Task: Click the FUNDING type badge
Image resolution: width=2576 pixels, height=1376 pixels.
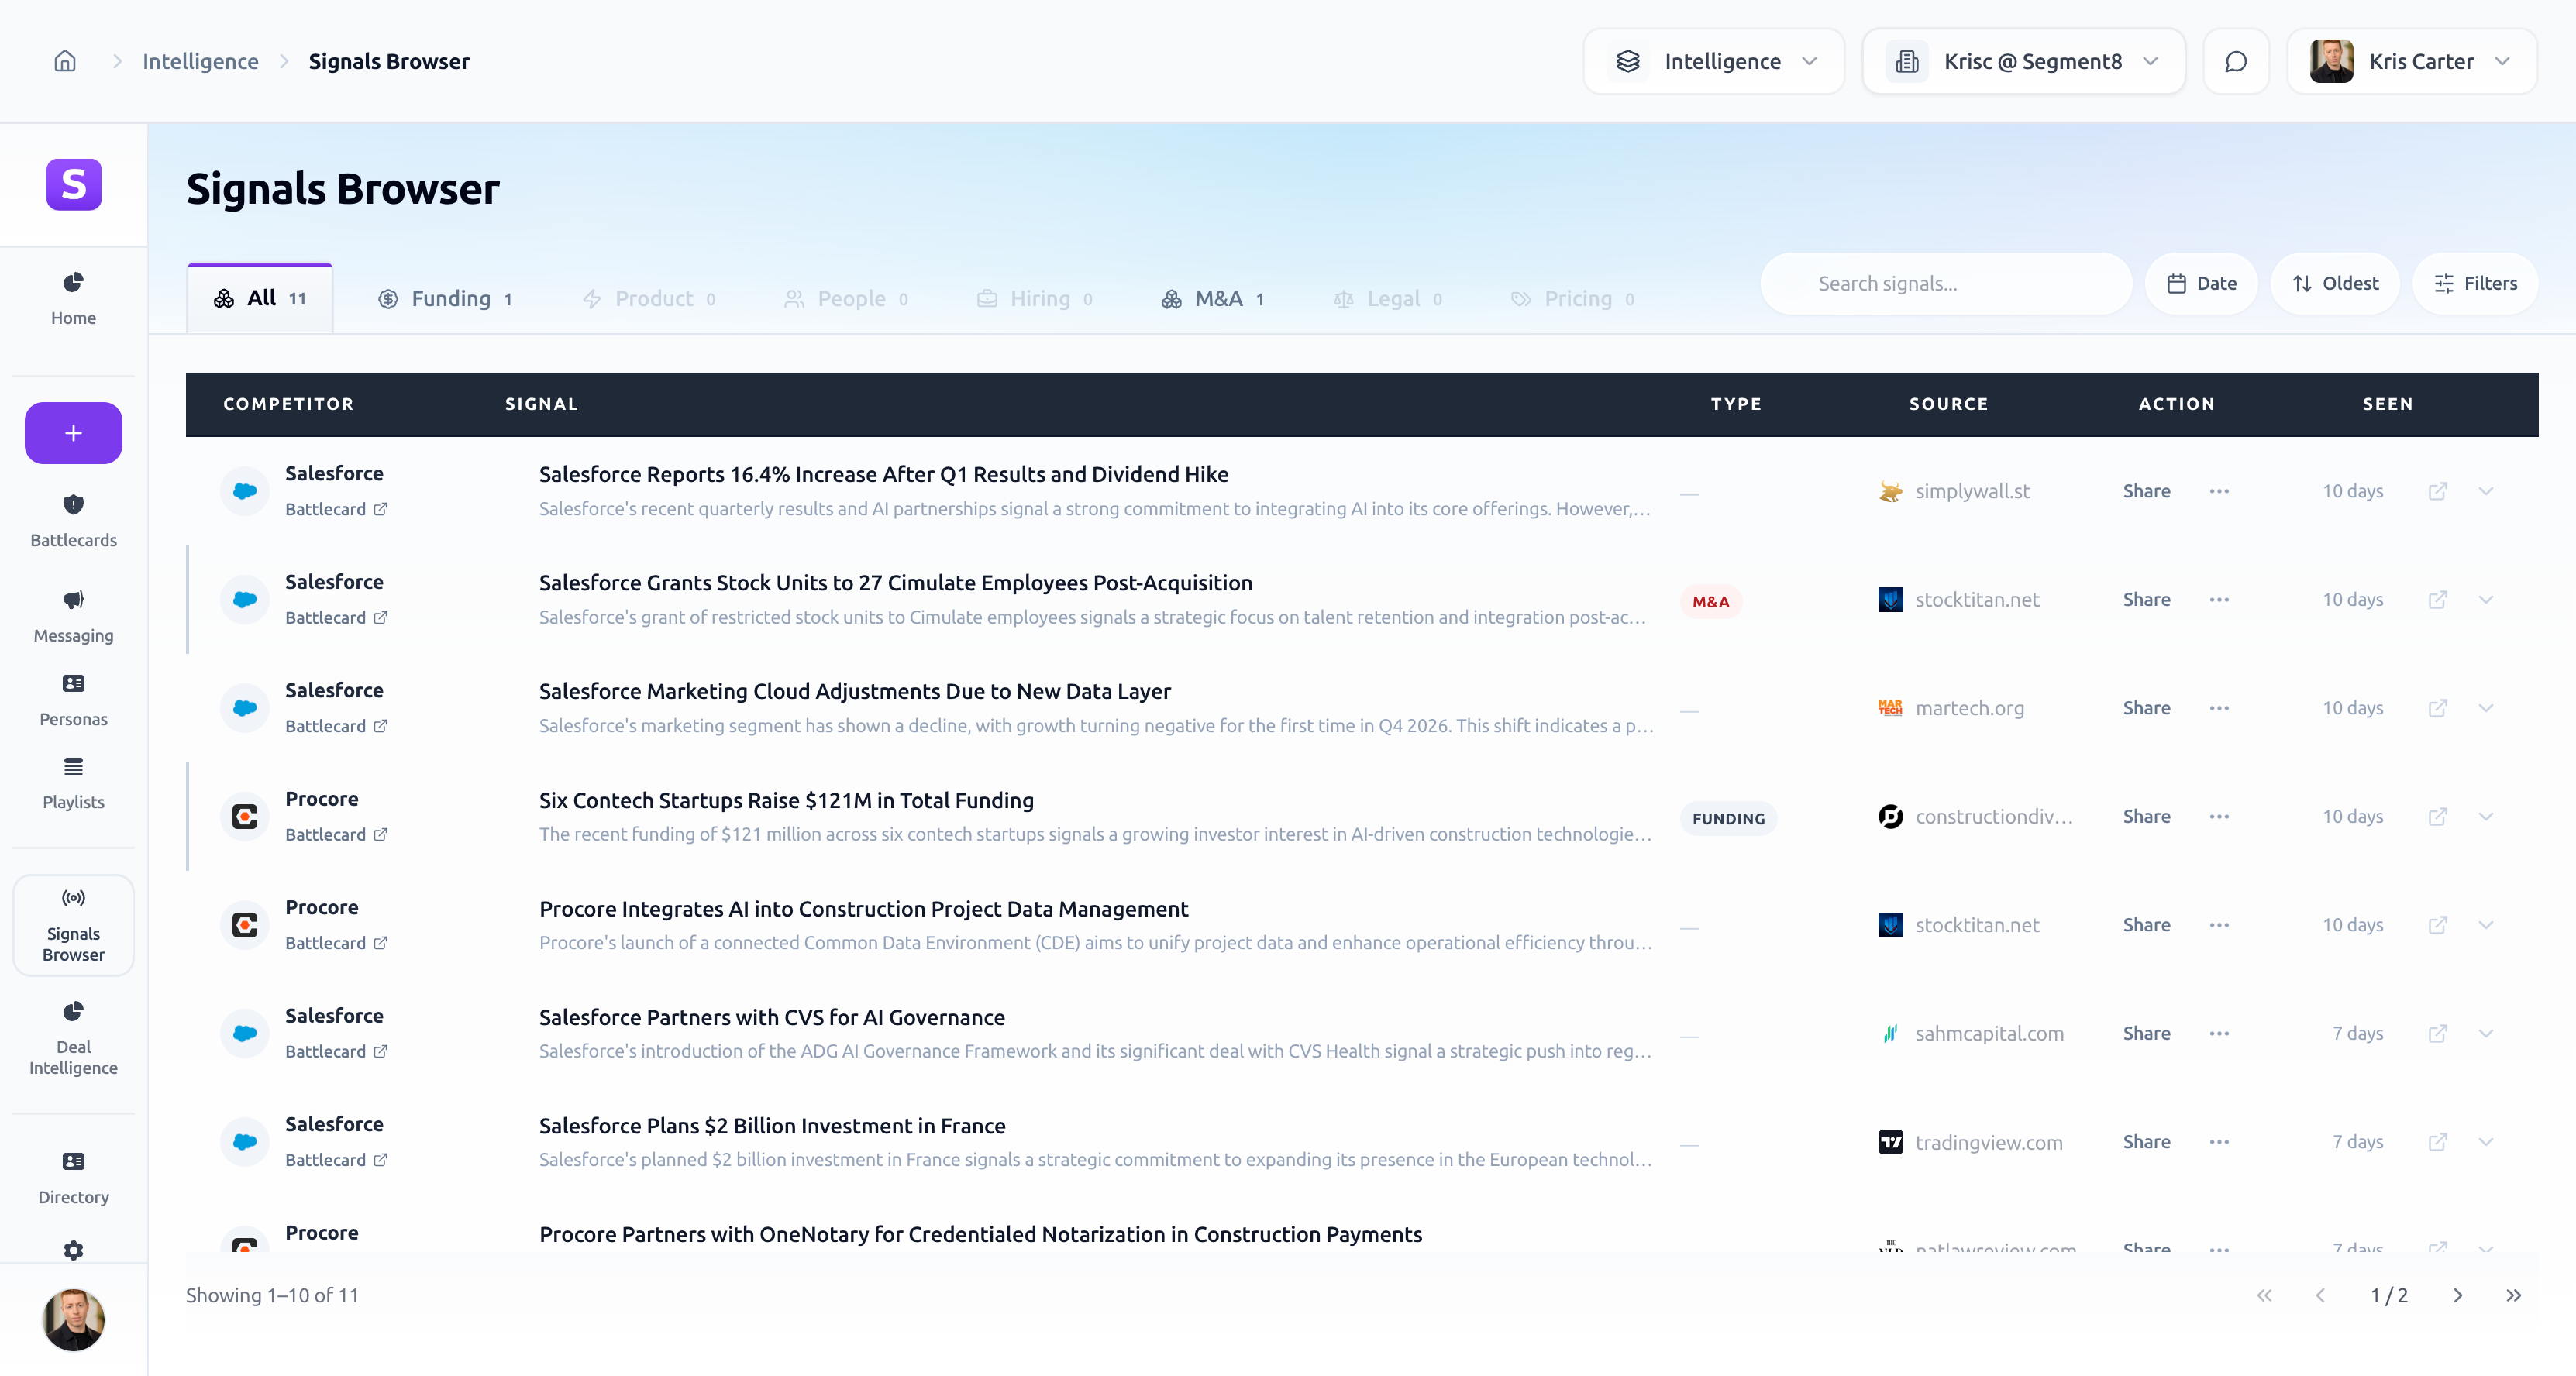Action: pos(1728,819)
